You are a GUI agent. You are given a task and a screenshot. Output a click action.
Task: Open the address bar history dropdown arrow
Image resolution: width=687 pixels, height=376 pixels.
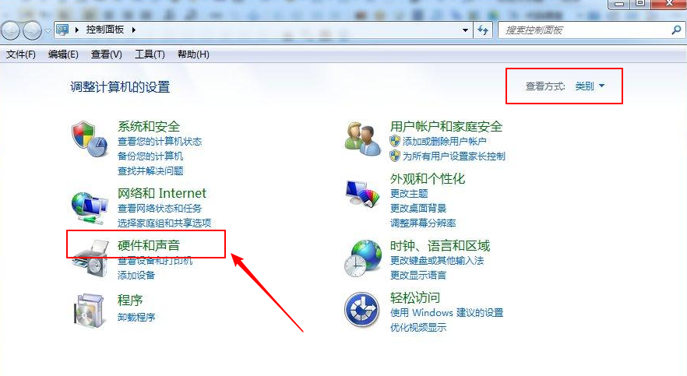465,30
